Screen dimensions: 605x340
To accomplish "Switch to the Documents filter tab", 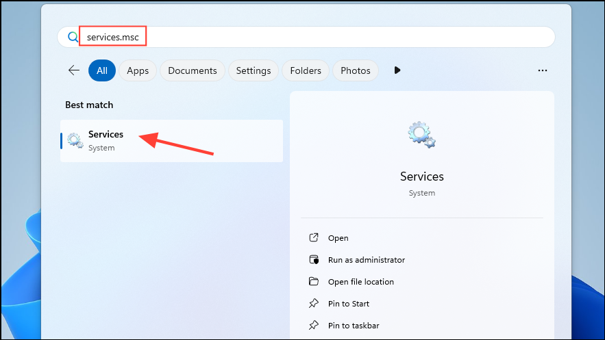I will point(192,70).
